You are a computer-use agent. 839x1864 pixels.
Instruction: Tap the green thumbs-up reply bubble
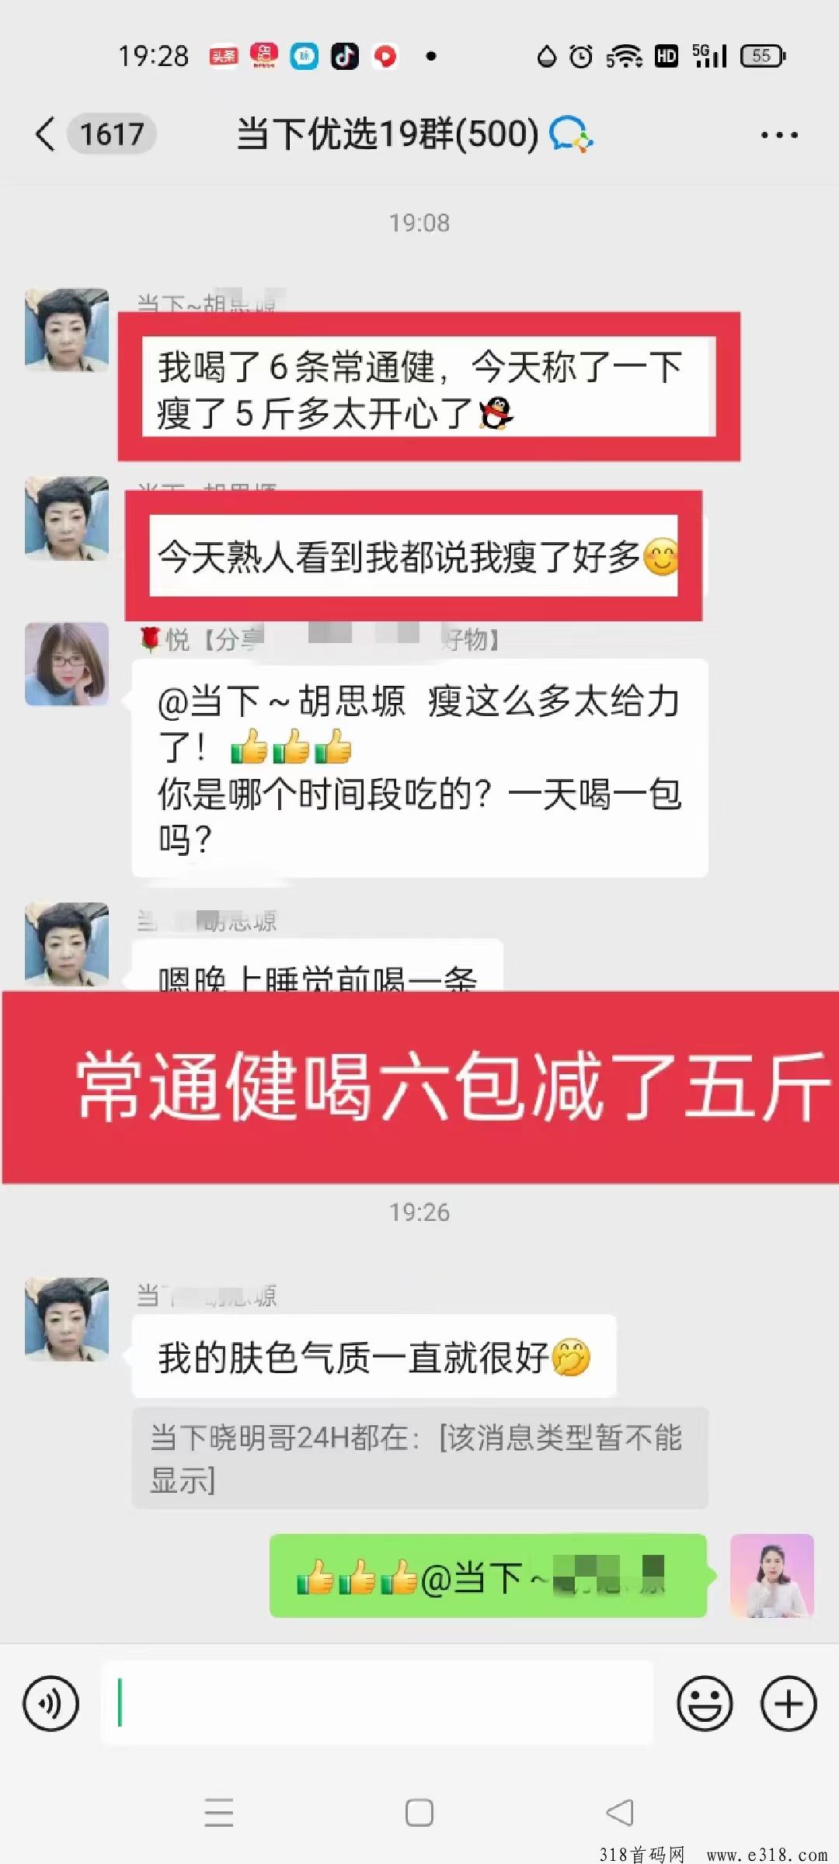[488, 1576]
